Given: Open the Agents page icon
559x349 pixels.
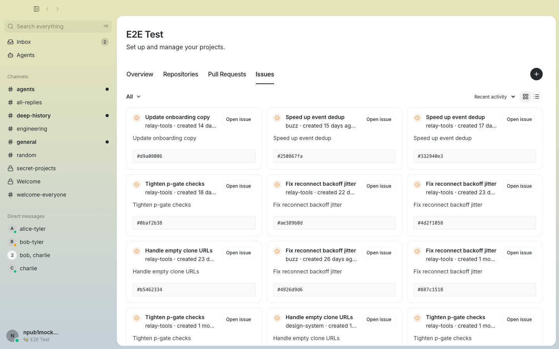Looking at the screenshot, I should point(10,55).
